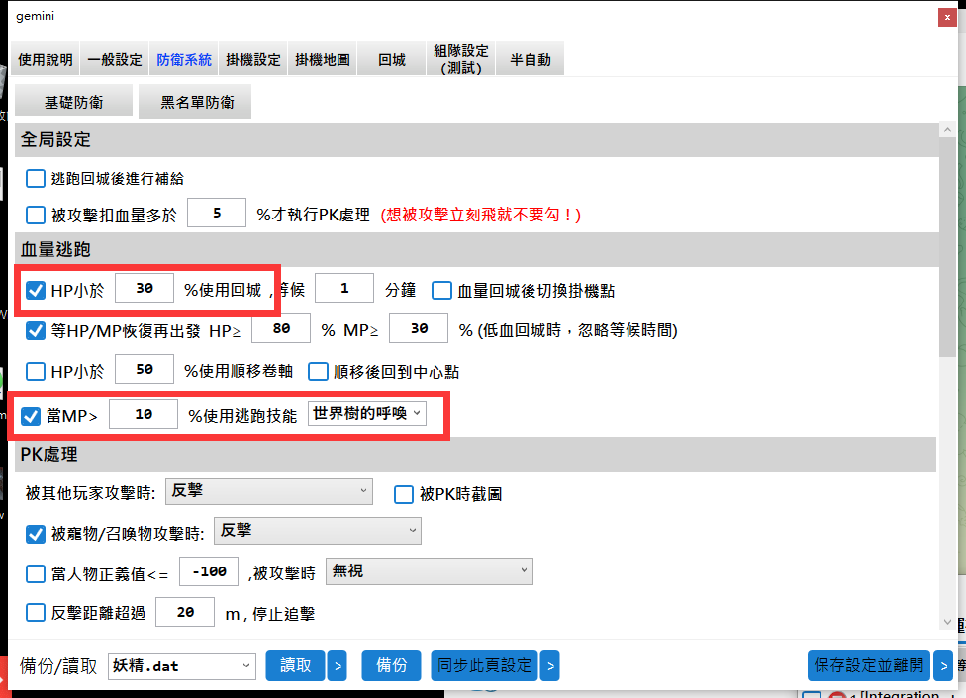
Task: Click the vertical scrollbar thumb
Action: coord(947,246)
